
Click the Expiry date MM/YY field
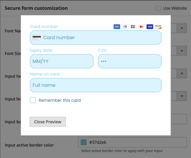pos(62,61)
